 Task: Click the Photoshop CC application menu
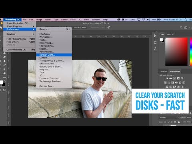click(x=12, y=20)
